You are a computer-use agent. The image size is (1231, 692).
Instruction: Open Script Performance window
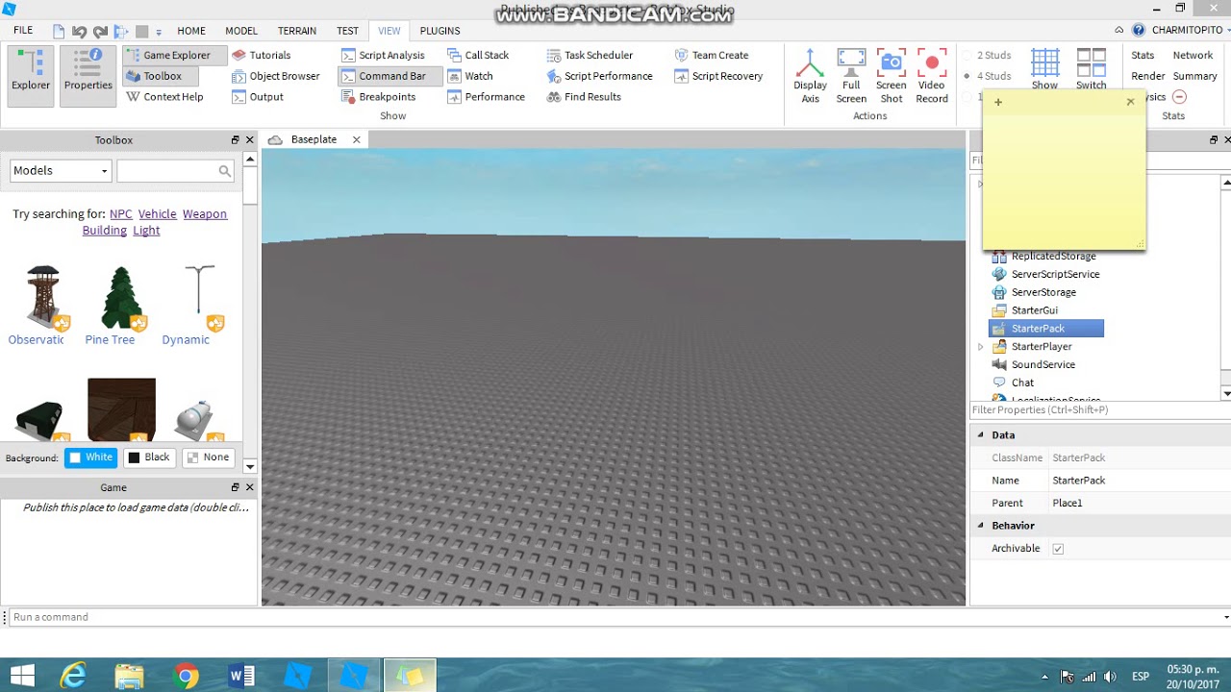click(x=599, y=76)
